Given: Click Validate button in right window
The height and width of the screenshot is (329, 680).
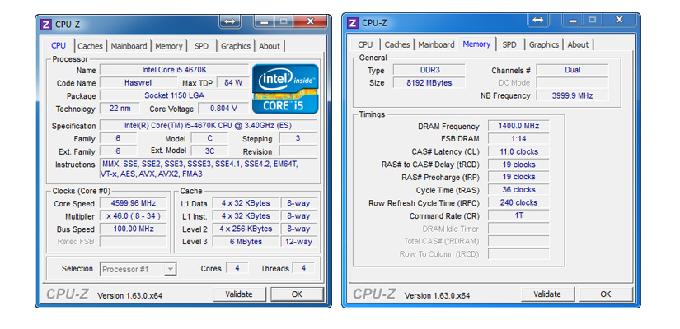Looking at the screenshot, I should coord(547,294).
